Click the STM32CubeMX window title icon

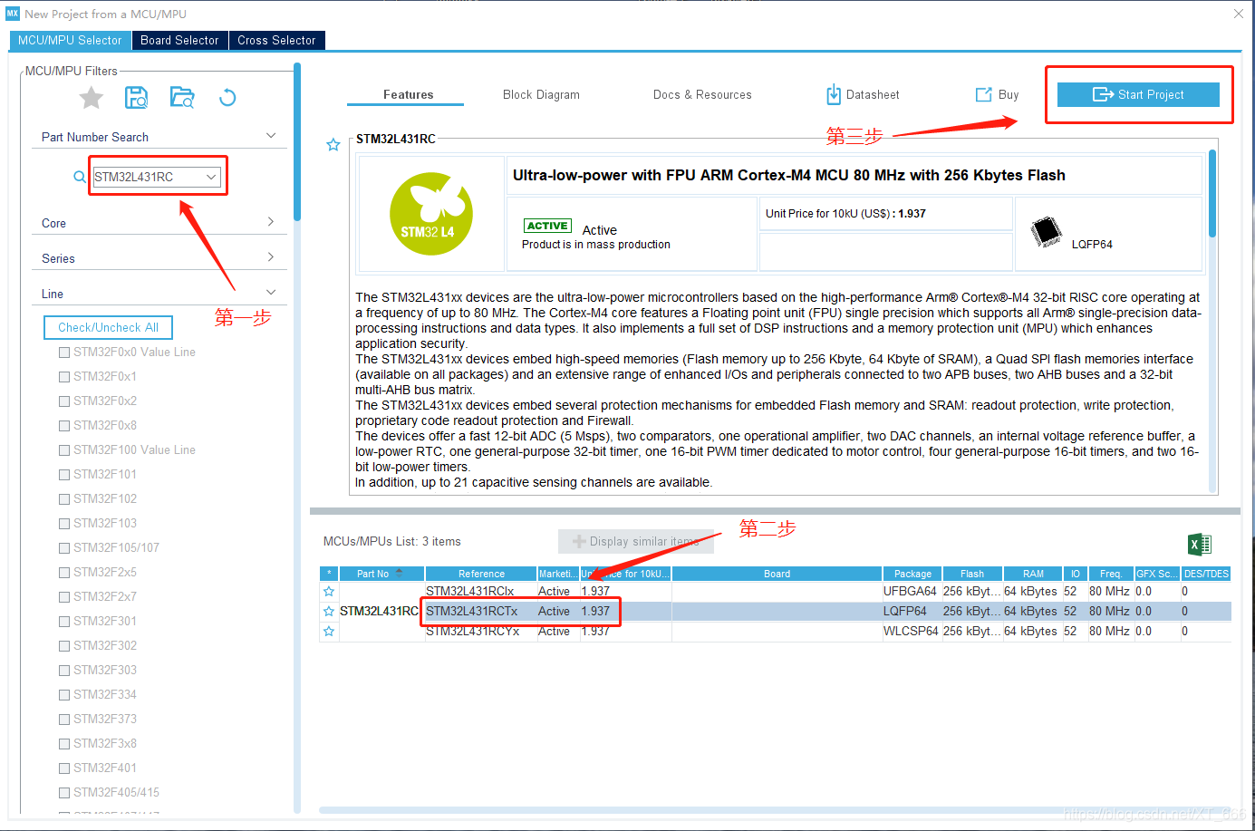13,14
